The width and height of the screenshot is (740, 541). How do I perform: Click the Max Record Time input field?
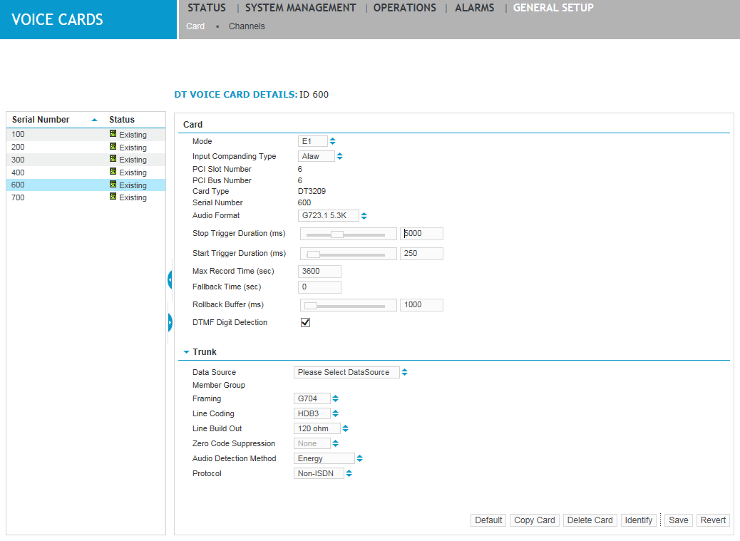tap(319, 272)
